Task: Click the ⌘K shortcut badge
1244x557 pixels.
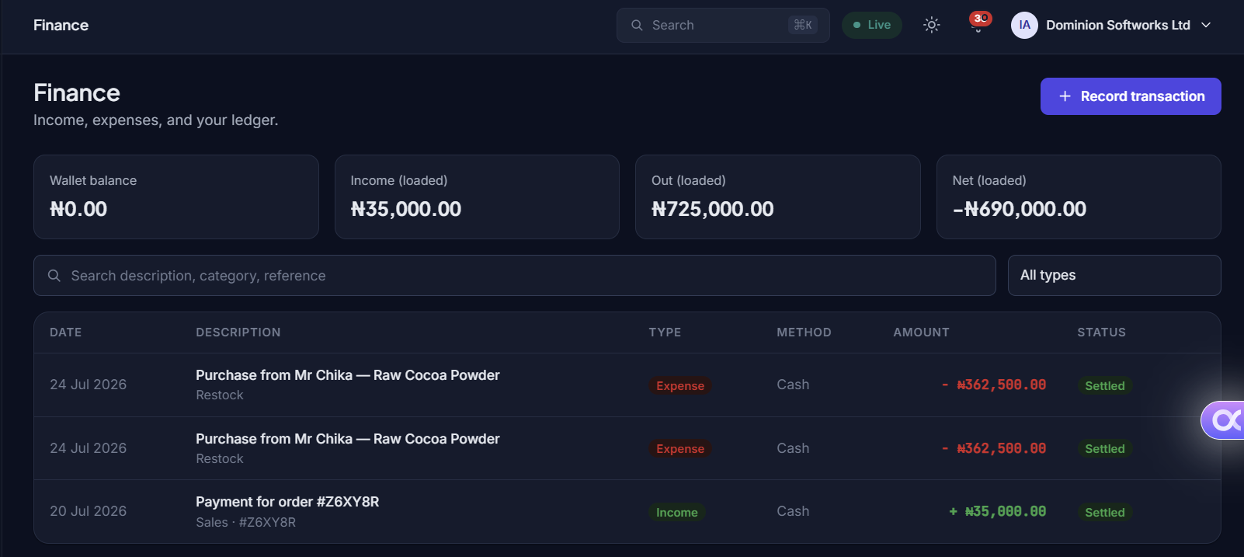Action: coord(803,25)
